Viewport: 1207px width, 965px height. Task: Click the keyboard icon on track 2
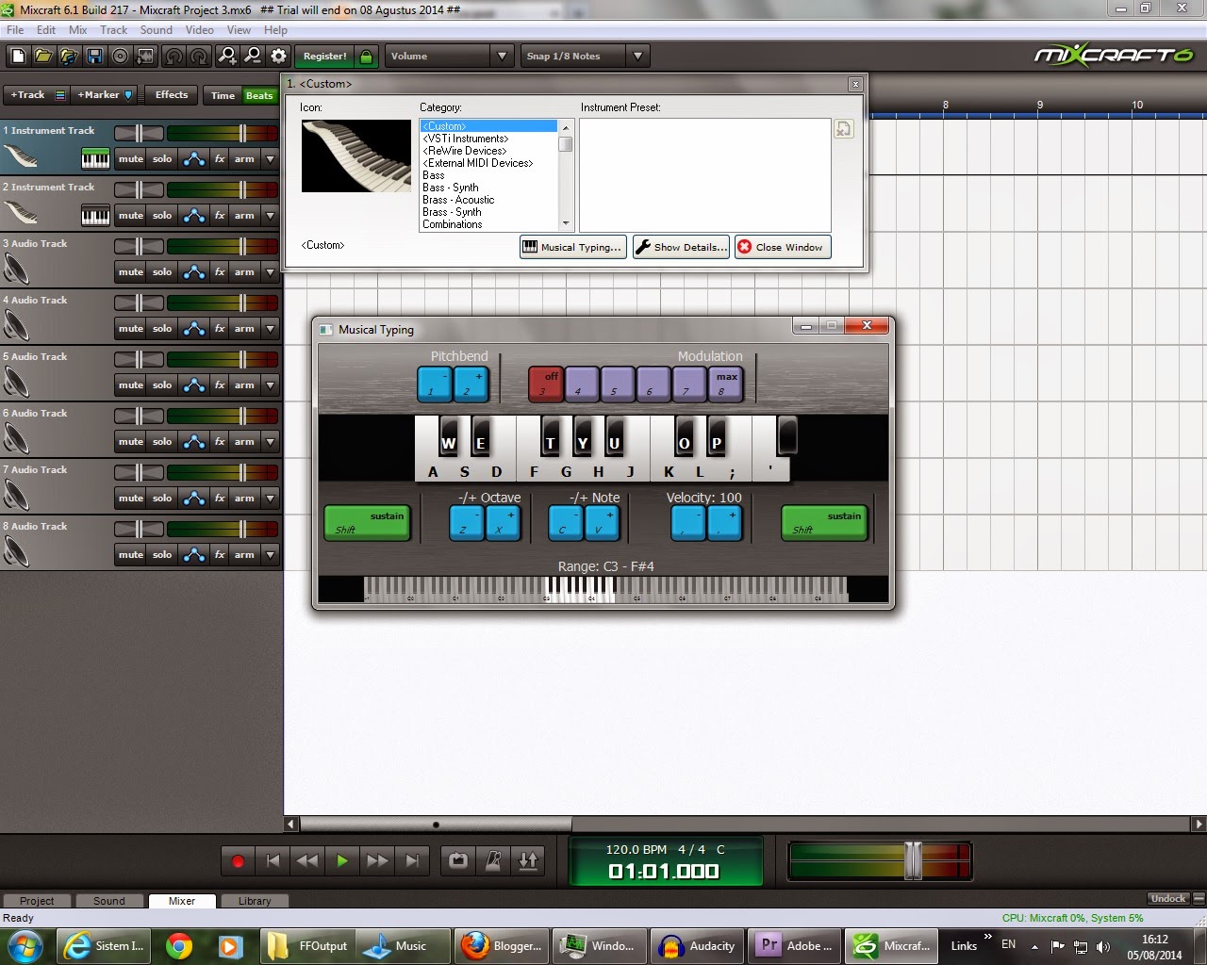[95, 216]
